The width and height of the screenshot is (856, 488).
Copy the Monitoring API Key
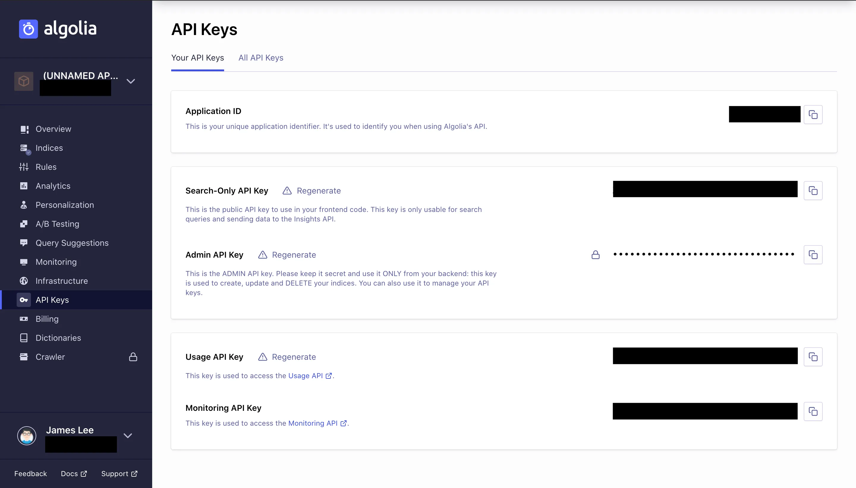pyautogui.click(x=813, y=411)
